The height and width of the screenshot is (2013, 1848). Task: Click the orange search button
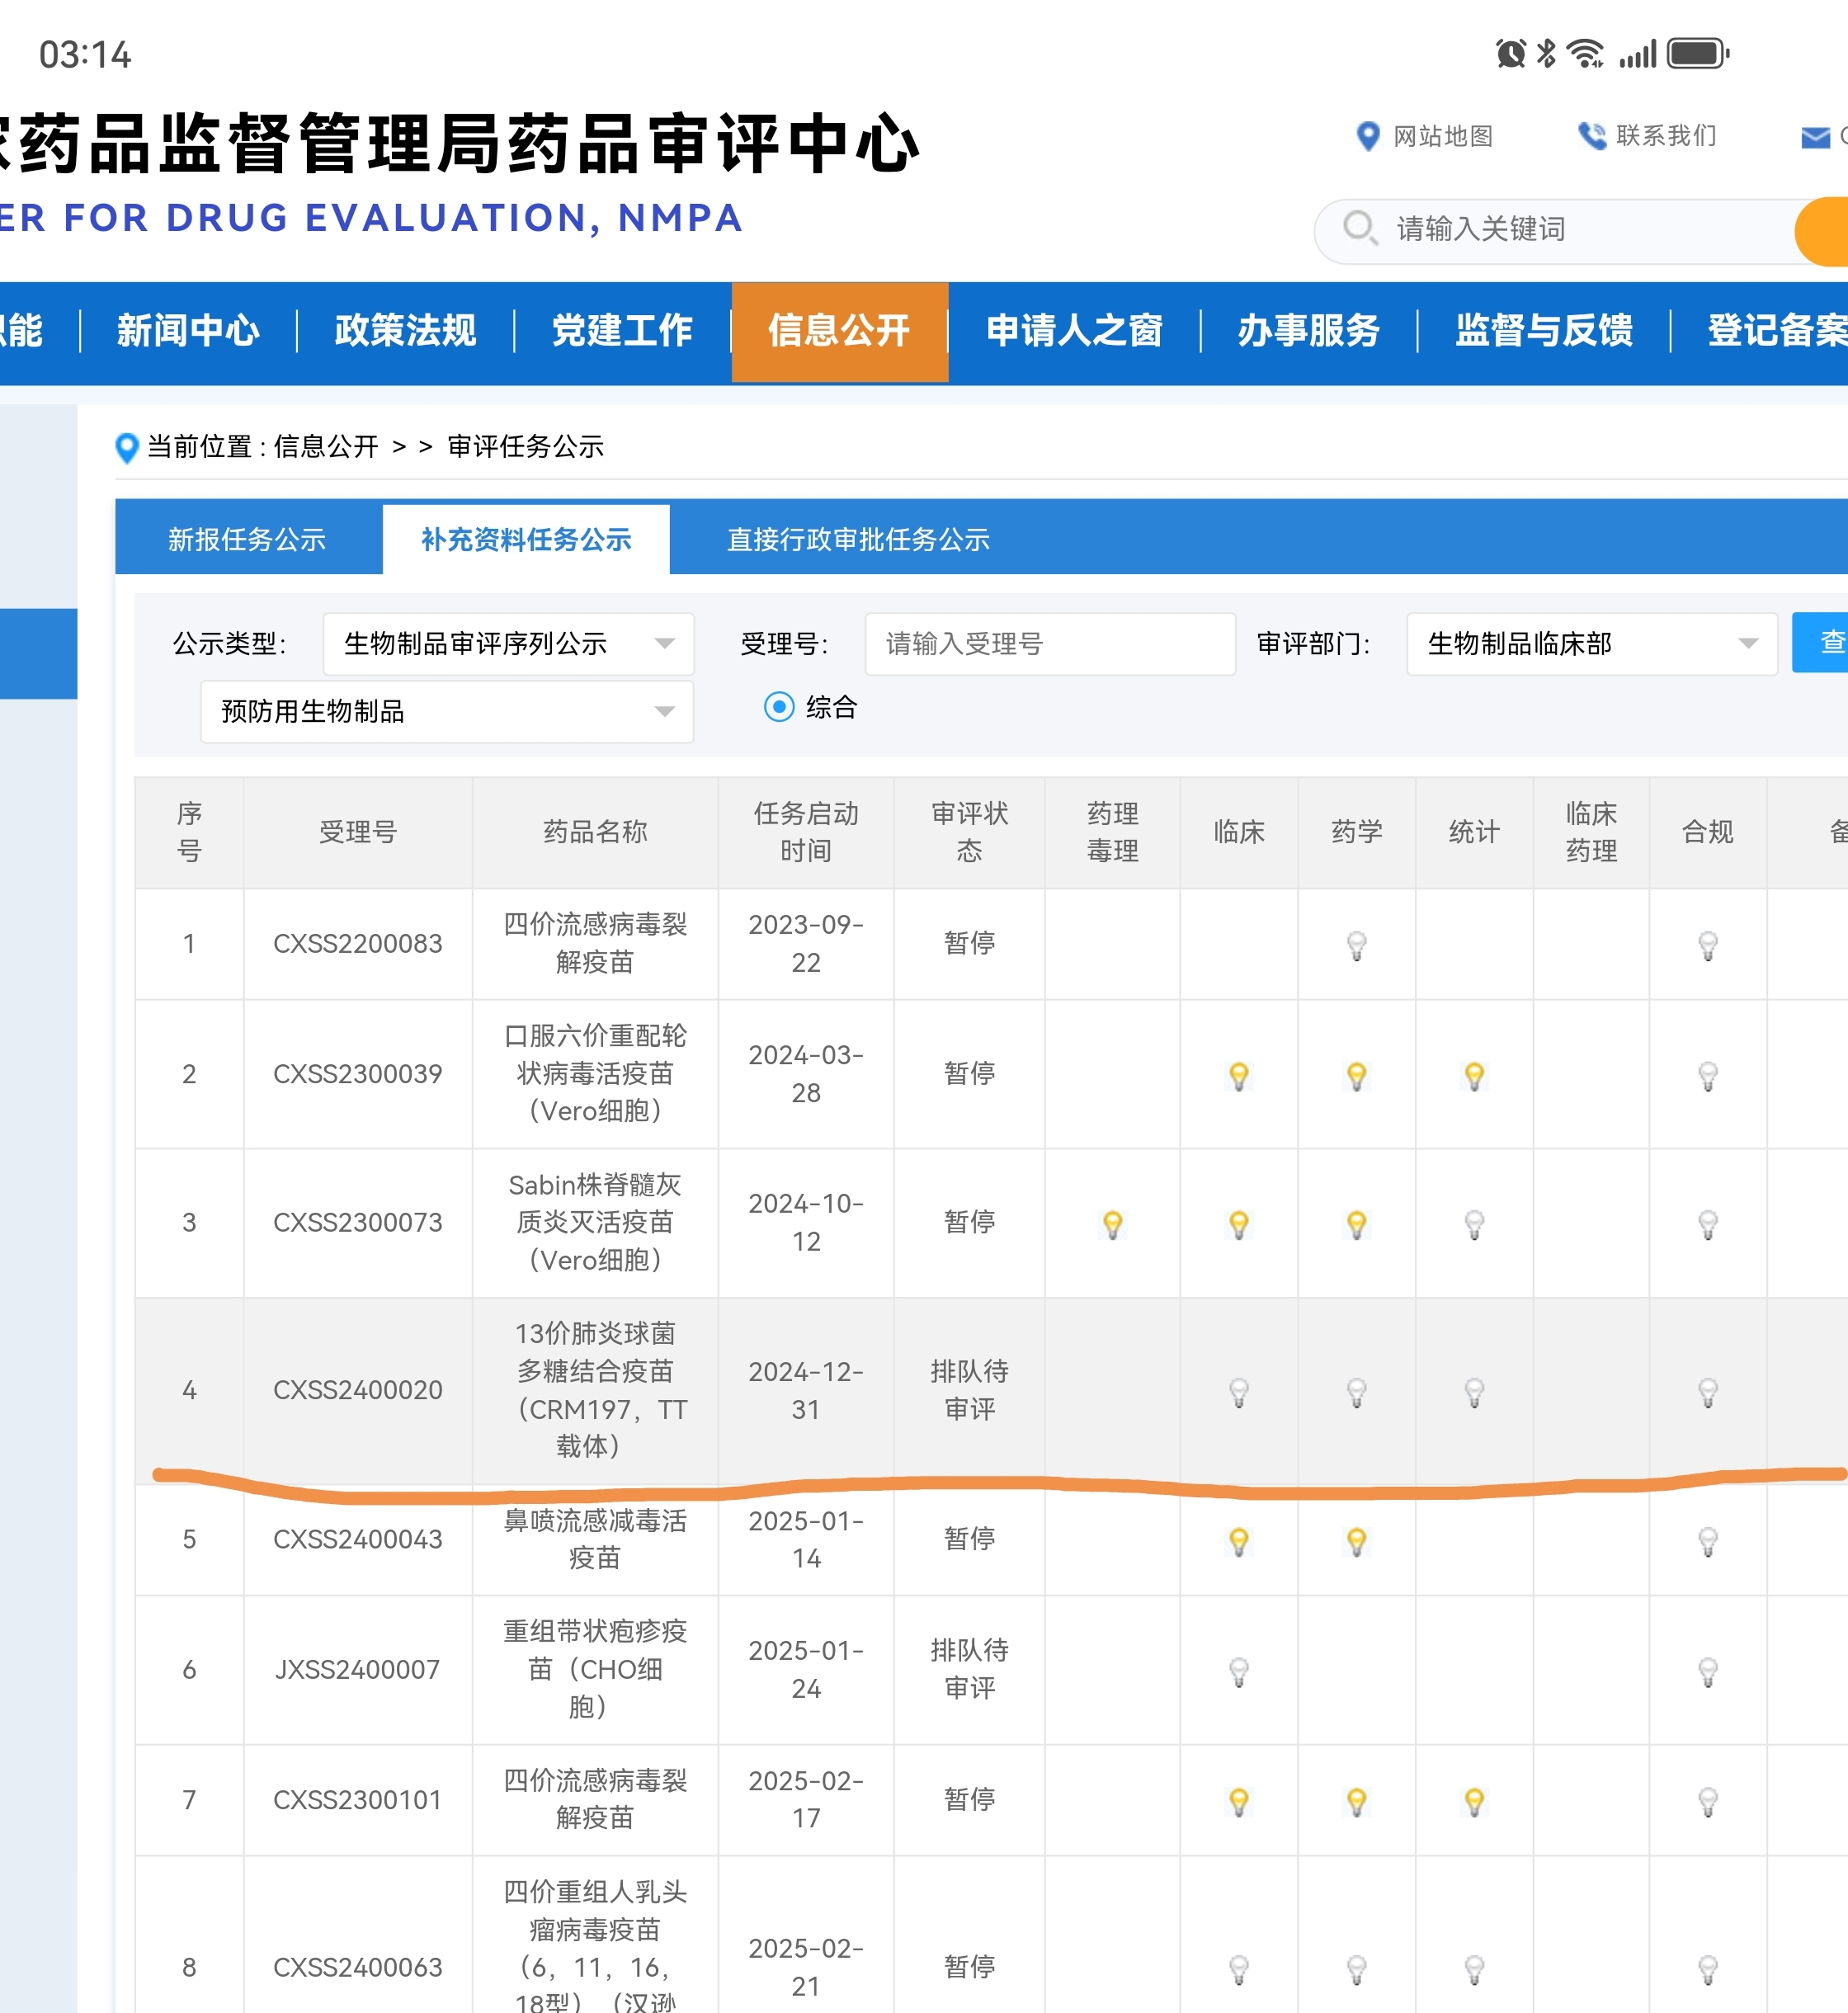[x=1822, y=232]
